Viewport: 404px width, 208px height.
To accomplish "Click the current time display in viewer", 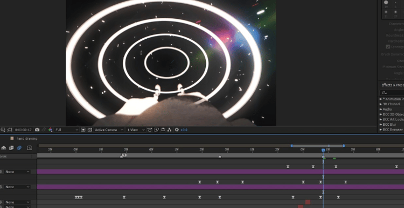I will pyautogui.click(x=23, y=130).
